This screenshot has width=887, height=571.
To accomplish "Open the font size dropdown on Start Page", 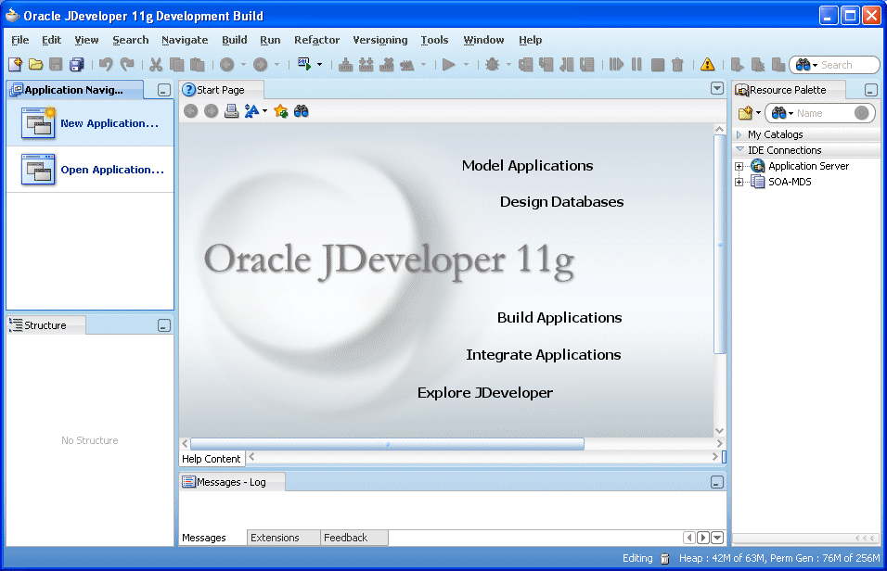I will 264,111.
